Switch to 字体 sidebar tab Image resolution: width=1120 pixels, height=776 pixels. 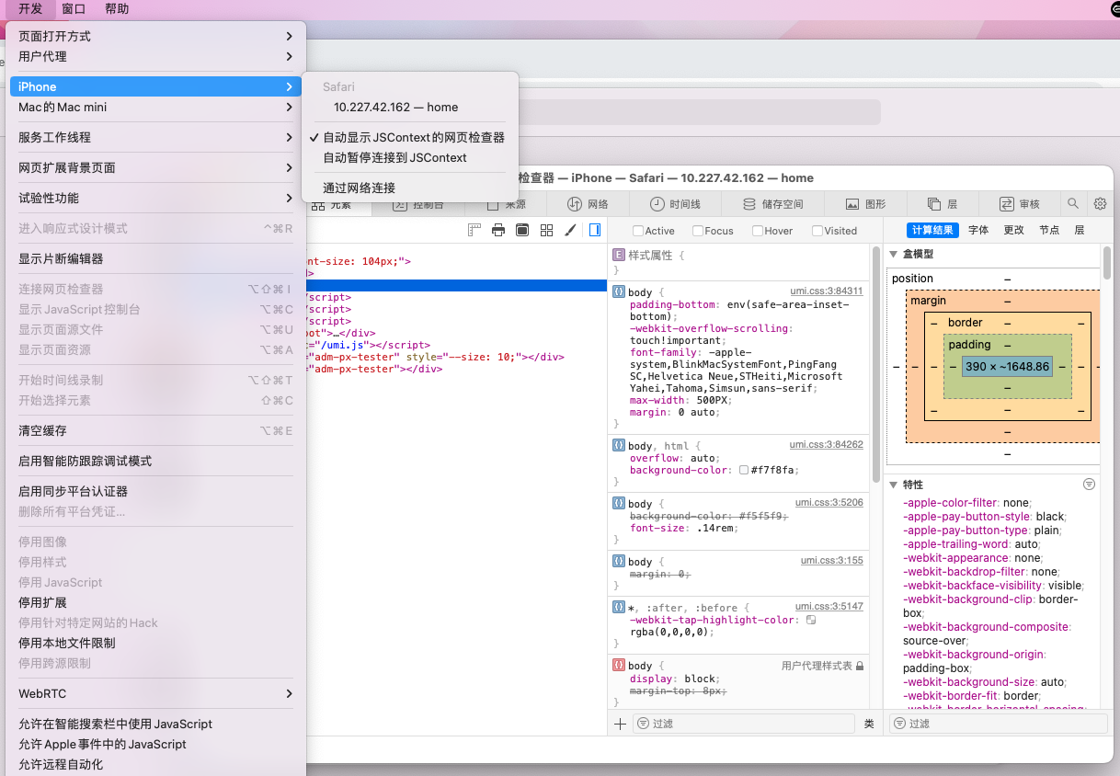pyautogui.click(x=978, y=230)
